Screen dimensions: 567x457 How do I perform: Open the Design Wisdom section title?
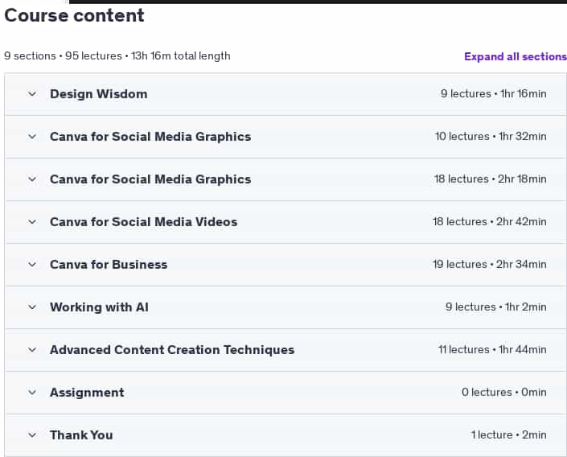point(99,94)
